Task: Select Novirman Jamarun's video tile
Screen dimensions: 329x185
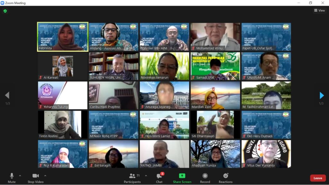Action: click(x=164, y=66)
